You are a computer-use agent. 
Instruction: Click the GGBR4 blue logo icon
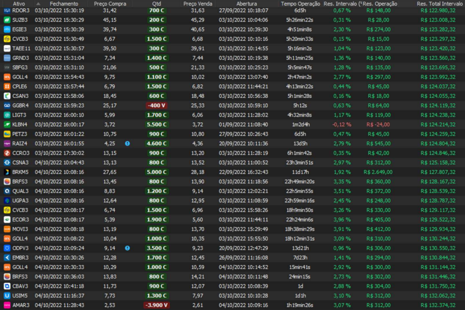pyautogui.click(x=7, y=105)
